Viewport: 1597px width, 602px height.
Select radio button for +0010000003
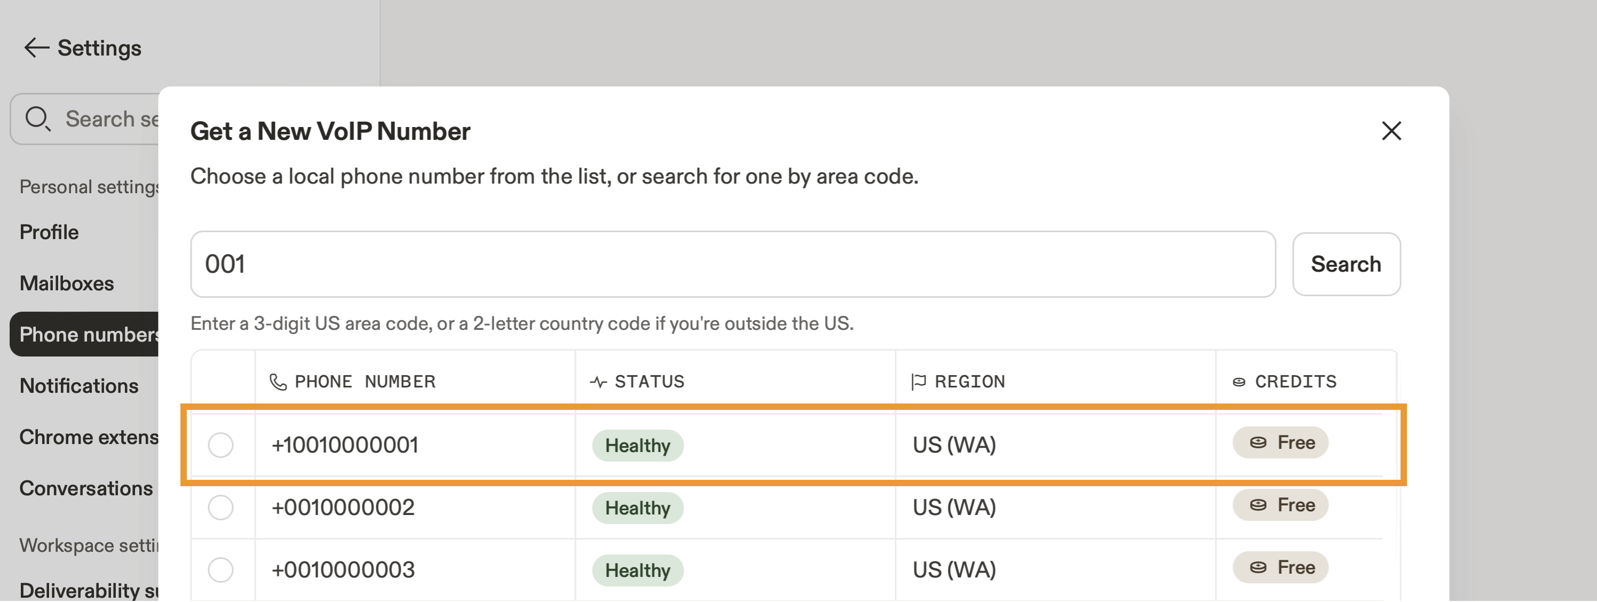tap(220, 570)
